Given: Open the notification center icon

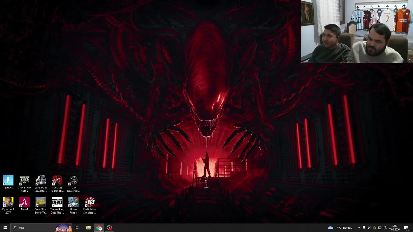Looking at the screenshot, I should (406, 228).
